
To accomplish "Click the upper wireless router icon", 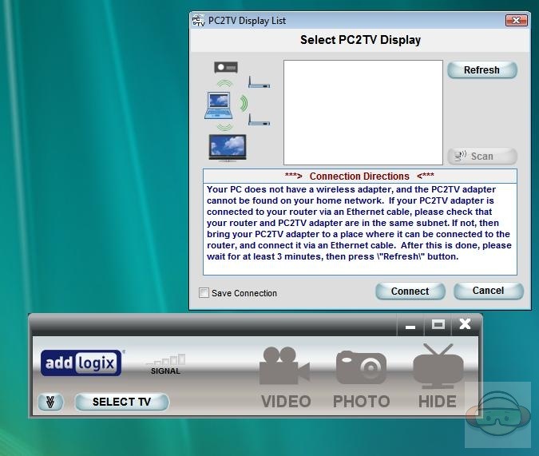I will coord(258,82).
